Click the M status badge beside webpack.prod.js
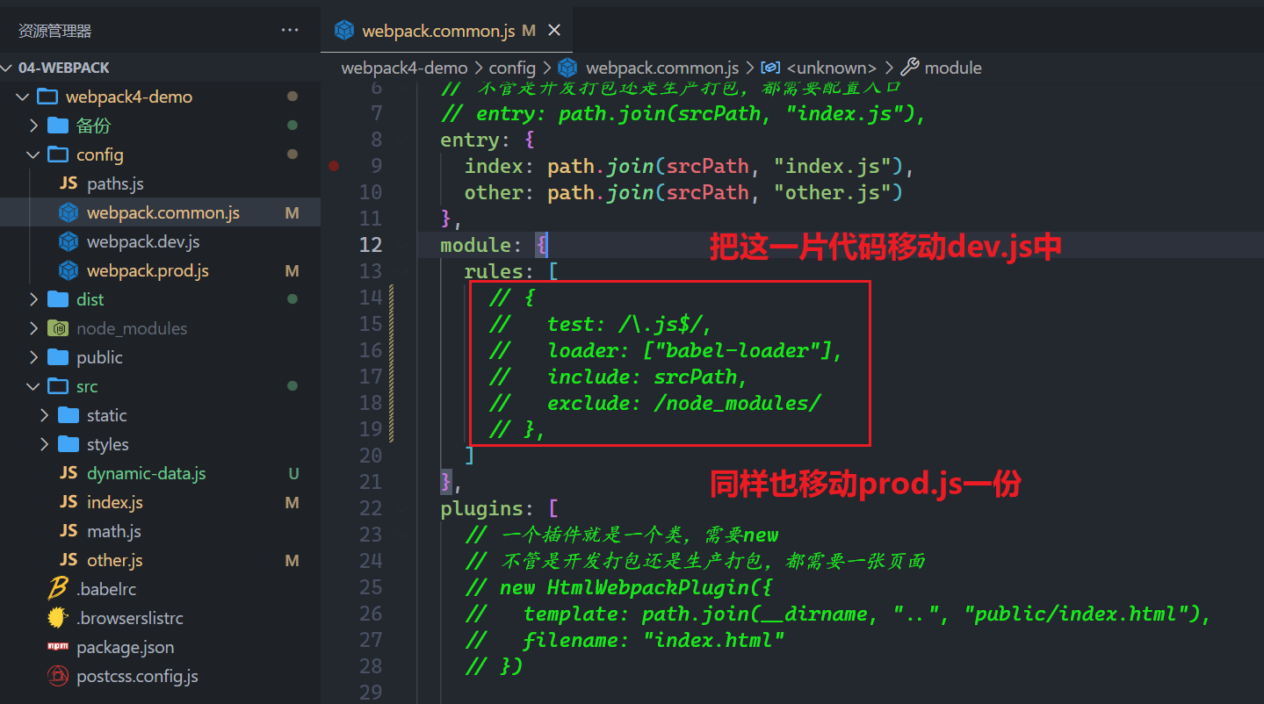This screenshot has width=1264, height=704. click(293, 270)
